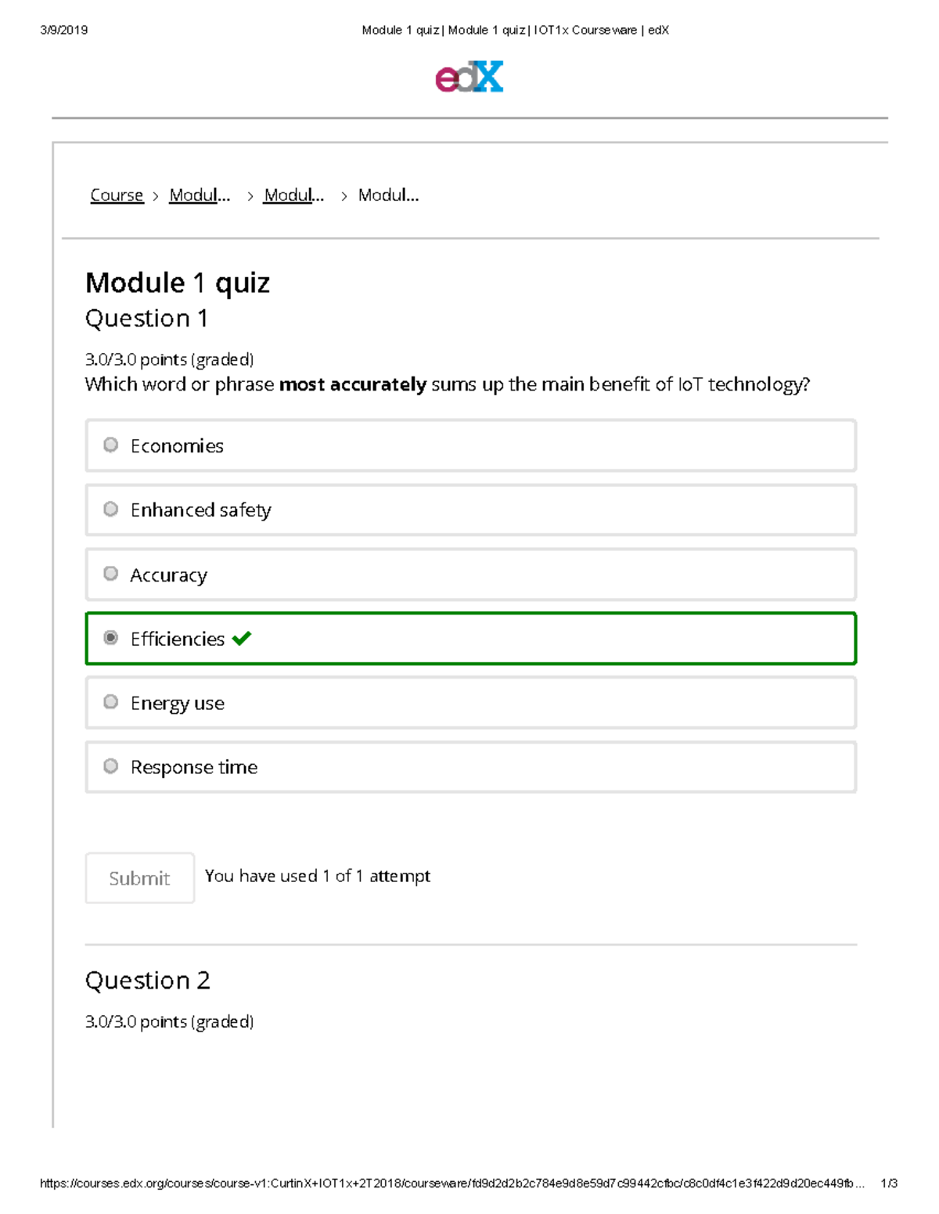This screenshot has height=1214, width=939.
Task: Click the Module 1 quiz heading
Action: (178, 283)
